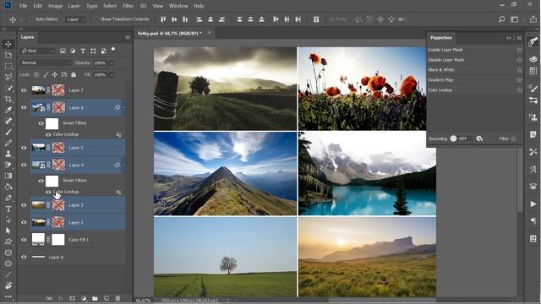541x304 pixels.
Task: Open the search icon in options bar
Action: 501,19
